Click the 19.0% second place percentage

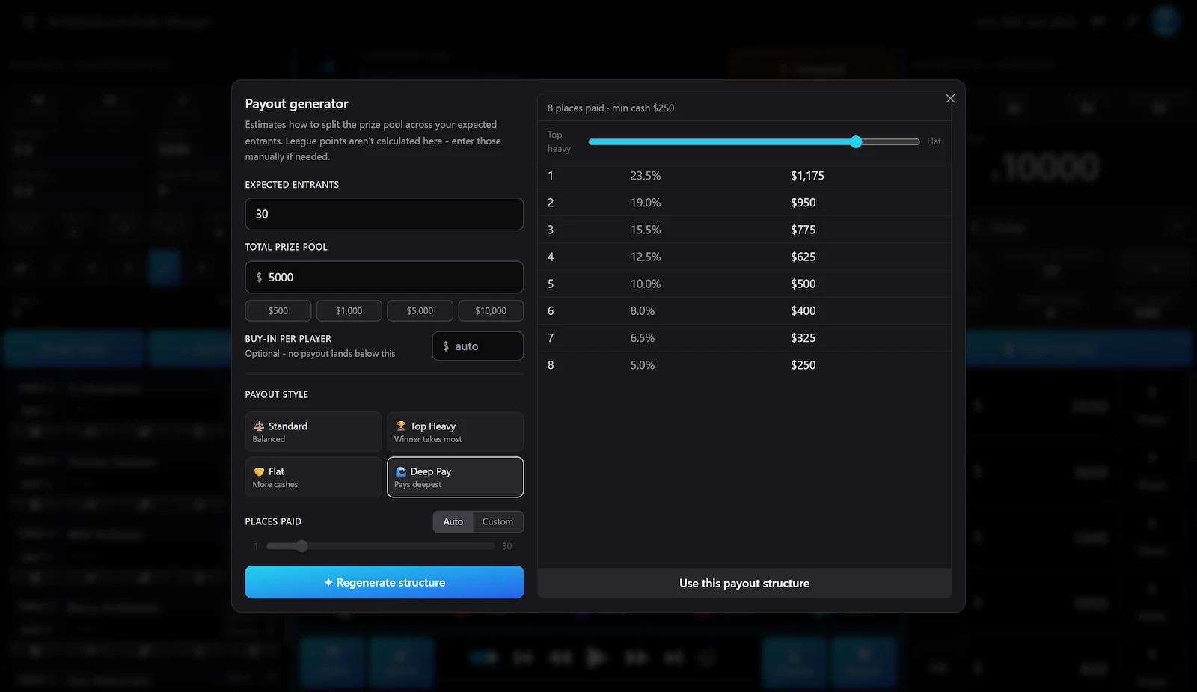point(646,203)
